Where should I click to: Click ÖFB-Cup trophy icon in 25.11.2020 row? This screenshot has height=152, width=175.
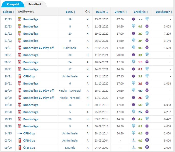(x=20, y=76)
